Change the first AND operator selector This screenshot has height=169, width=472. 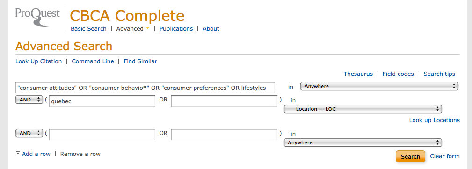[29, 100]
